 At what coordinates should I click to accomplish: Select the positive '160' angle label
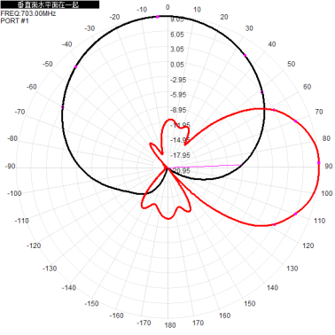pyautogui.click(x=224, y=316)
